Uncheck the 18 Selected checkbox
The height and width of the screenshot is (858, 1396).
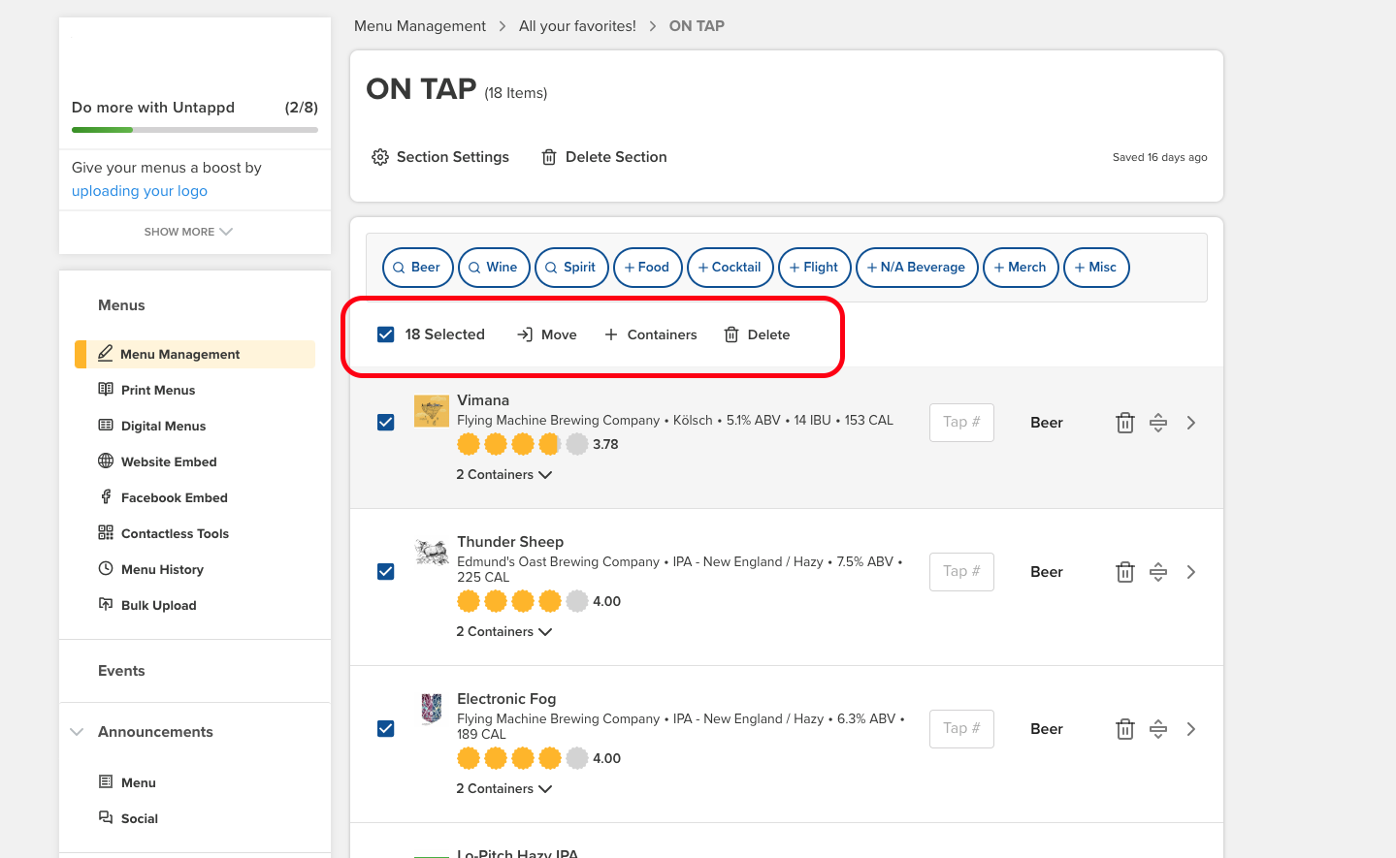[x=386, y=334]
